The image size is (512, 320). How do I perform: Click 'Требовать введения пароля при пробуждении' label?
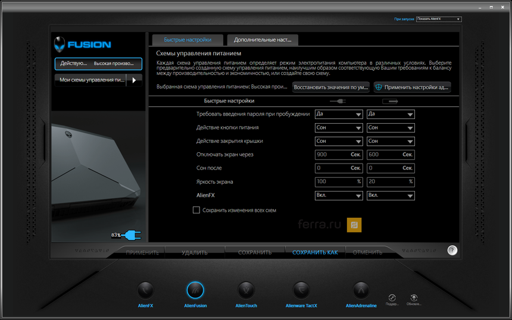(x=253, y=114)
